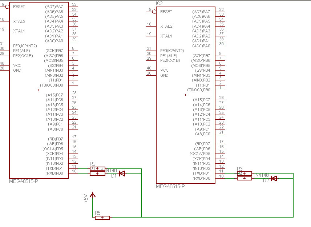Click the MEGA8515-P value label below IC2
The width and height of the screenshot is (311, 227).
tap(170, 187)
